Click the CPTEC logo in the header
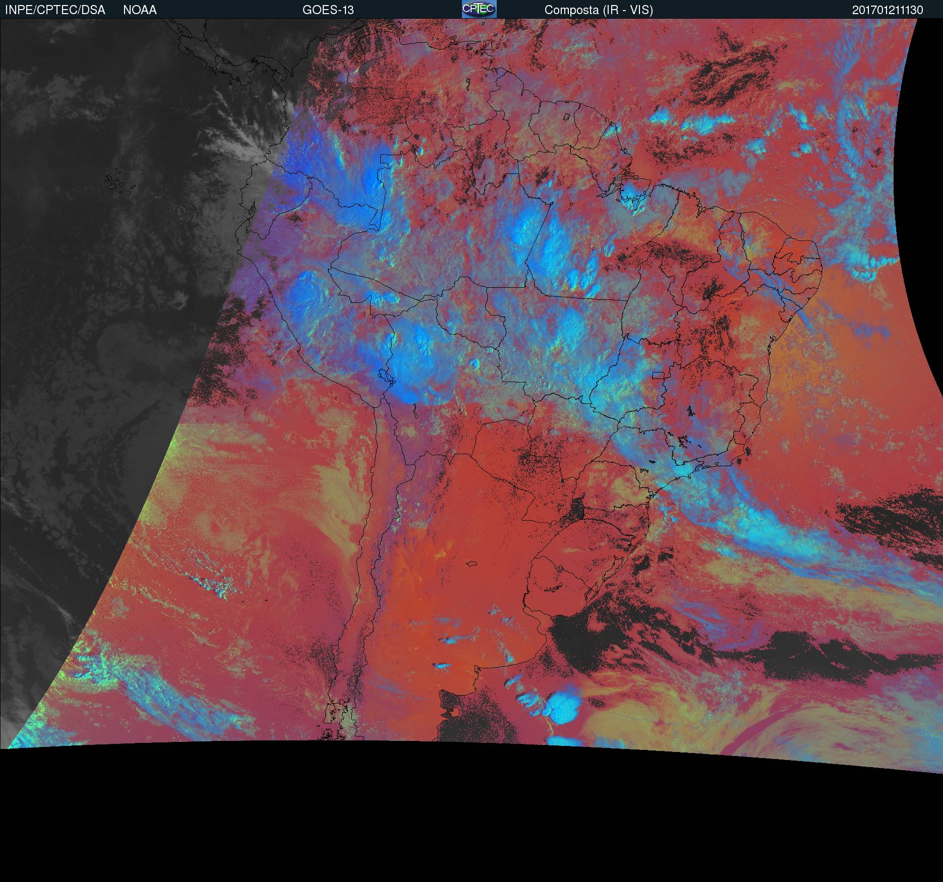Viewport: 943px width, 882px height. pos(479,9)
